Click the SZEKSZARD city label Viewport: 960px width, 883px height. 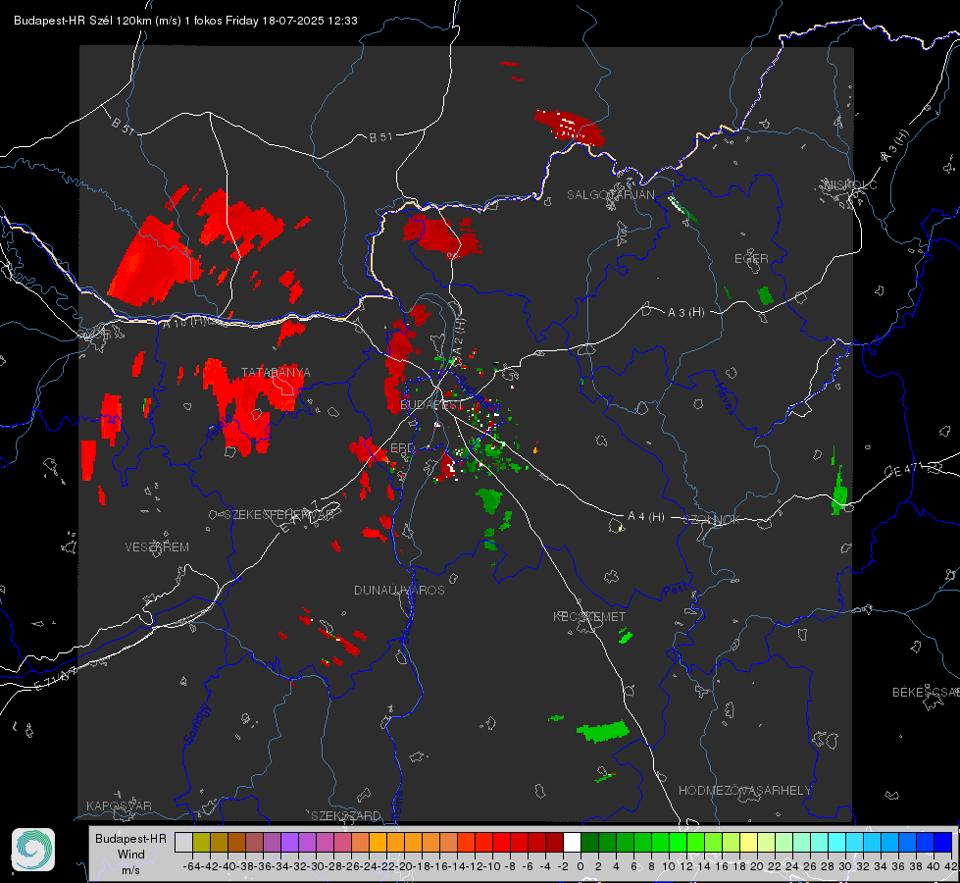click(346, 815)
